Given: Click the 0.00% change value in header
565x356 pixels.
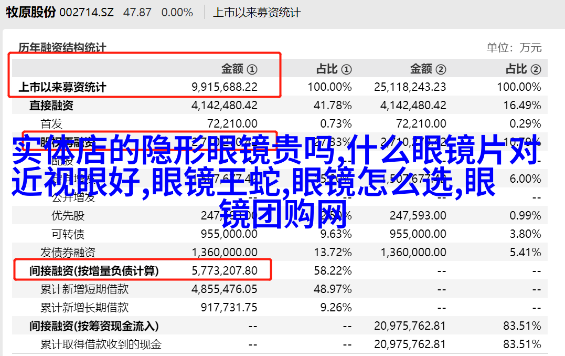Looking at the screenshot, I should coord(177,12).
